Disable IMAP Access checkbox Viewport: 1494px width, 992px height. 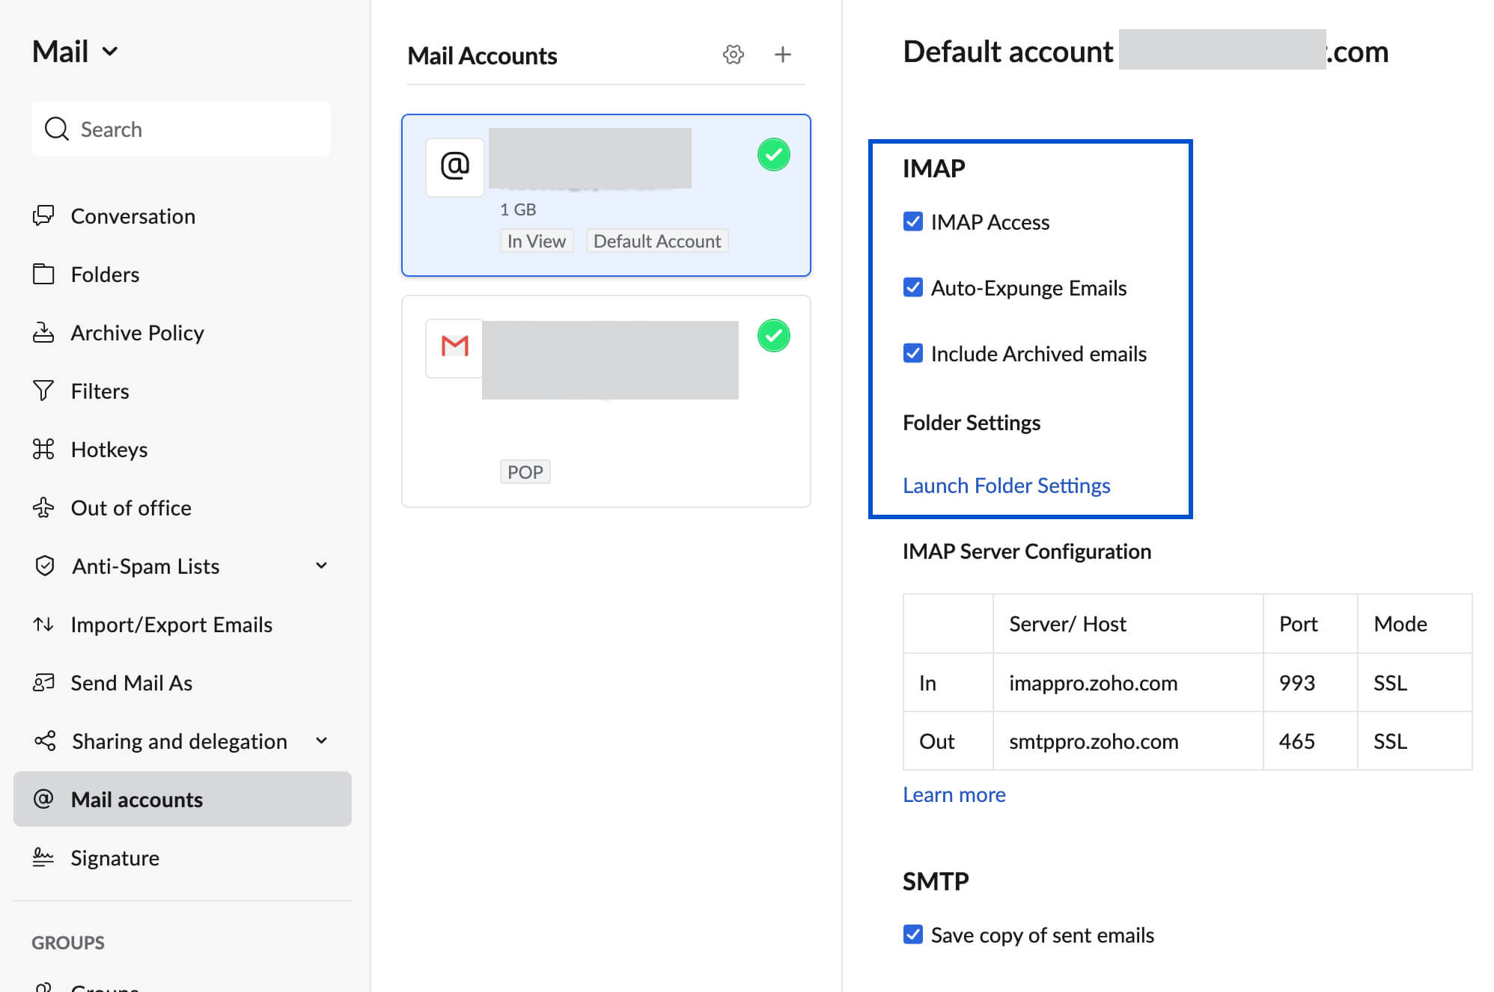912,221
